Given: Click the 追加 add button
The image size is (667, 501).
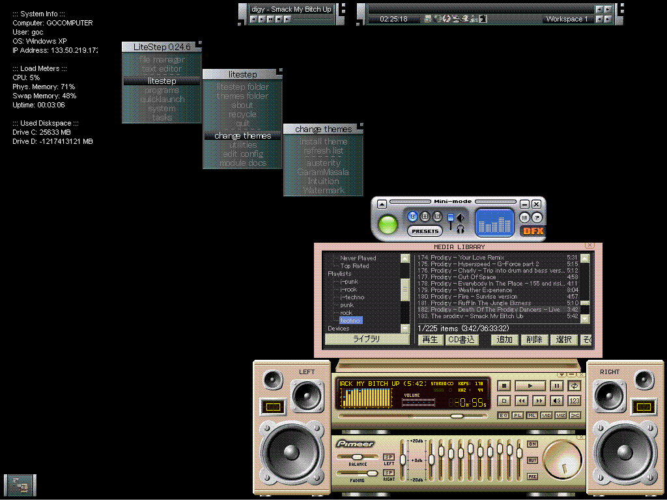Looking at the screenshot, I should 505,340.
